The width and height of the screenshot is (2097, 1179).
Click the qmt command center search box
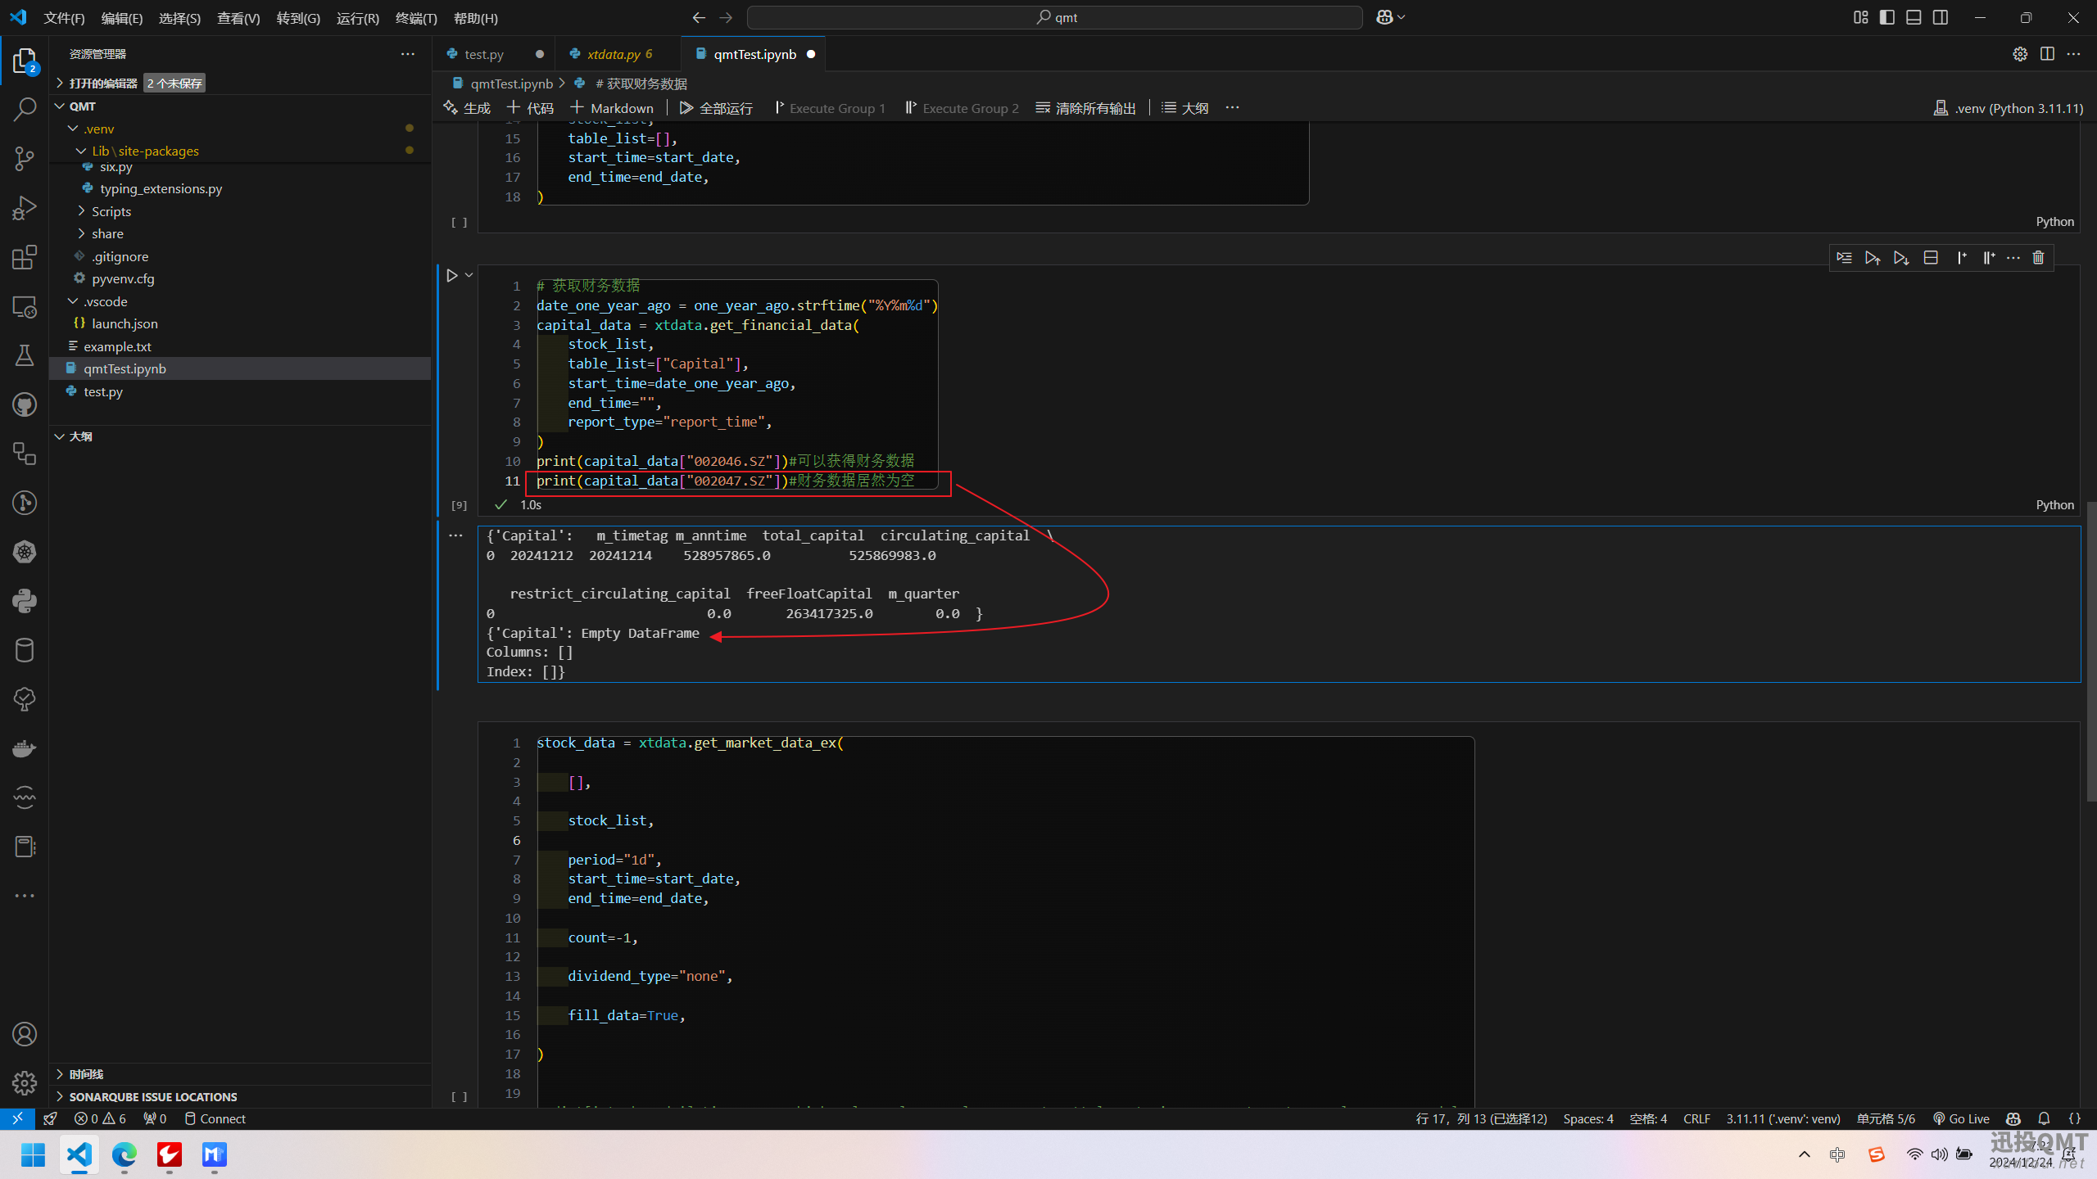tap(1055, 17)
